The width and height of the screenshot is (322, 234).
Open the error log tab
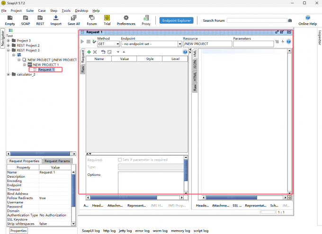[x=143, y=231]
